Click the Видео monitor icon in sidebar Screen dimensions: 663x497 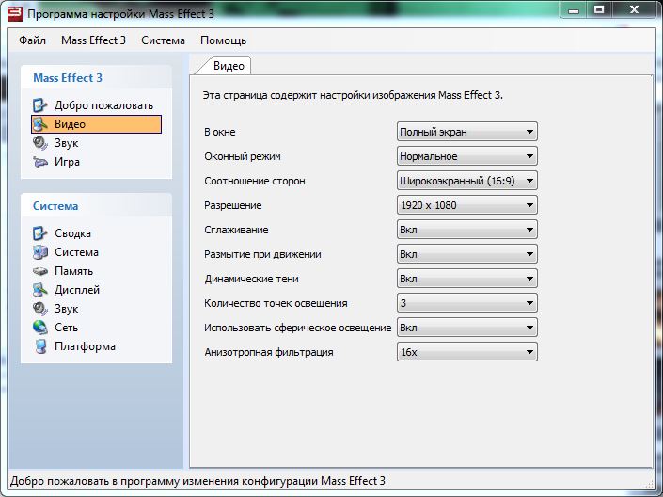pyautogui.click(x=40, y=124)
